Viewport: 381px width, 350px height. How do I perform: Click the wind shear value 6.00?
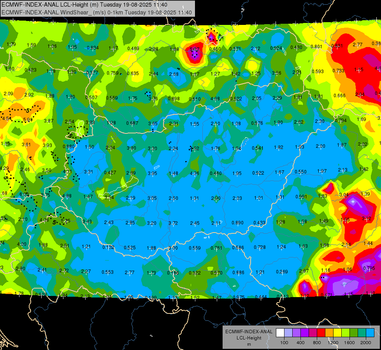point(24,194)
